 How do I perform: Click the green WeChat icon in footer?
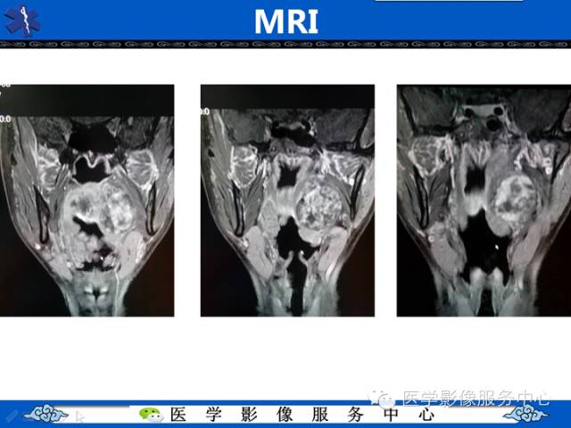click(x=151, y=415)
